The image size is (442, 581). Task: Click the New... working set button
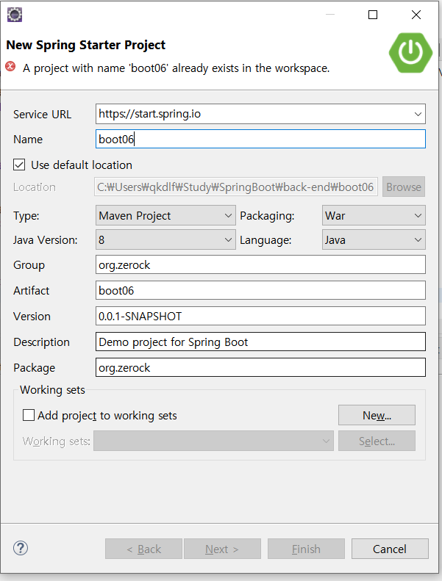tap(377, 415)
